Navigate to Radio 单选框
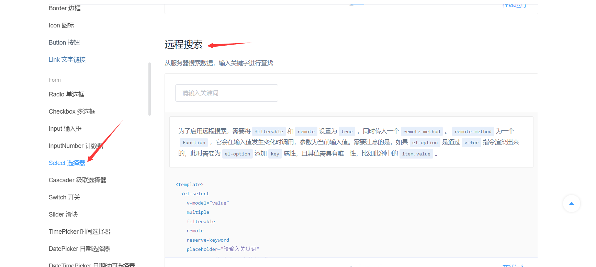Screen dimensions: 596x267 tap(66, 94)
